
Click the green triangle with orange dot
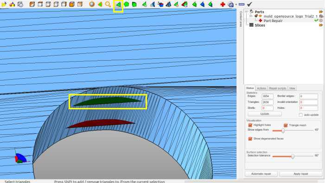click(x=176, y=4)
